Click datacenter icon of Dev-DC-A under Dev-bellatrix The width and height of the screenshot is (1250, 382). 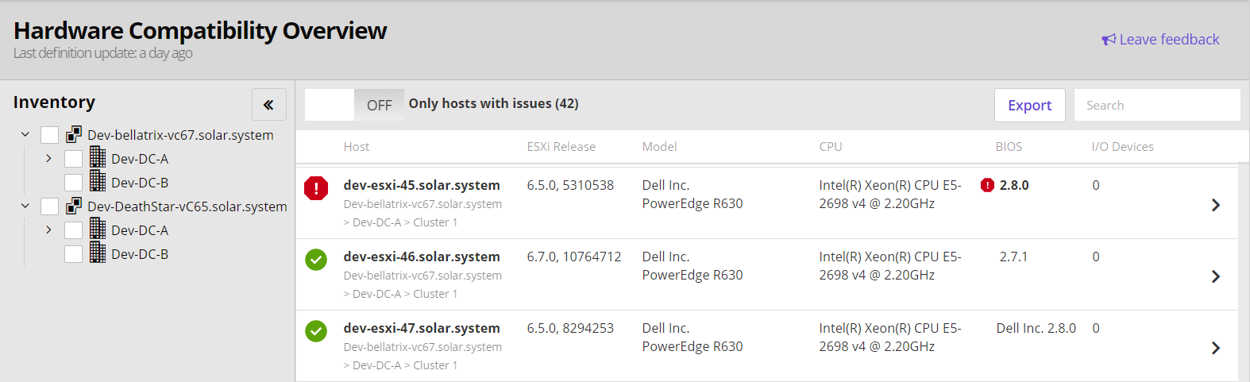pyautogui.click(x=98, y=157)
